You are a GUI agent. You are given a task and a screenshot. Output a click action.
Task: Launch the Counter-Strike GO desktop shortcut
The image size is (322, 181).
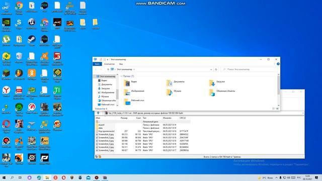(44, 143)
